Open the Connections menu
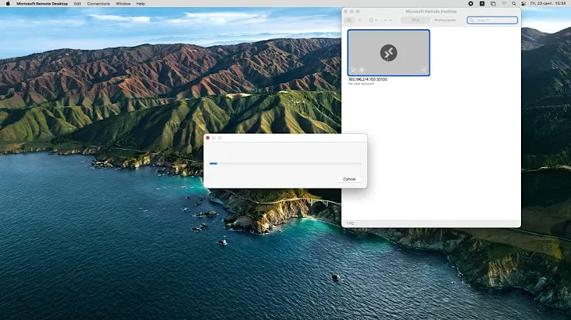Viewport: 571px width, 320px height. pos(98,3)
